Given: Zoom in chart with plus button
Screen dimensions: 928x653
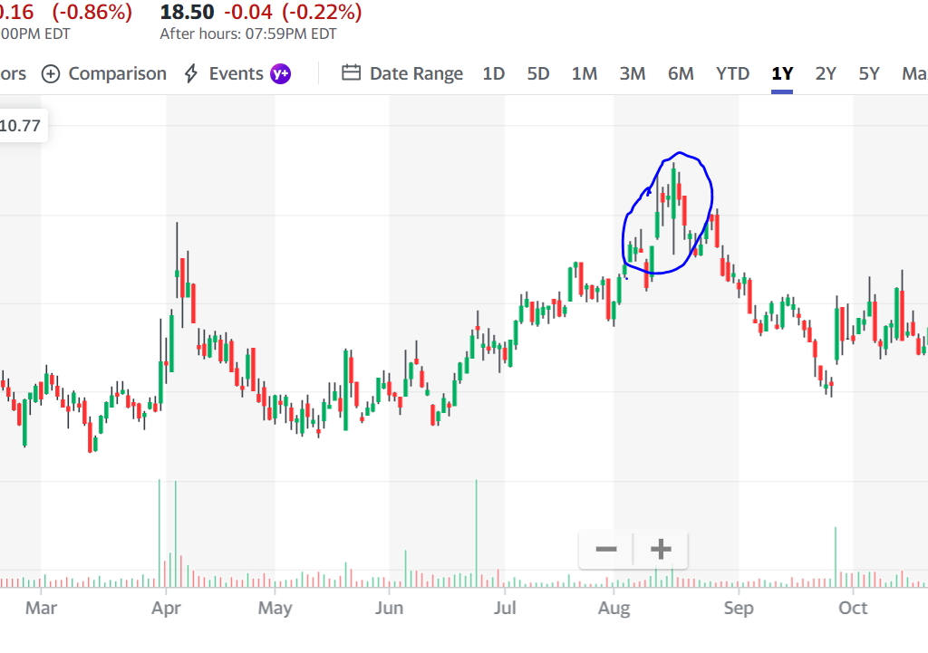Looking at the screenshot, I should point(661,550).
